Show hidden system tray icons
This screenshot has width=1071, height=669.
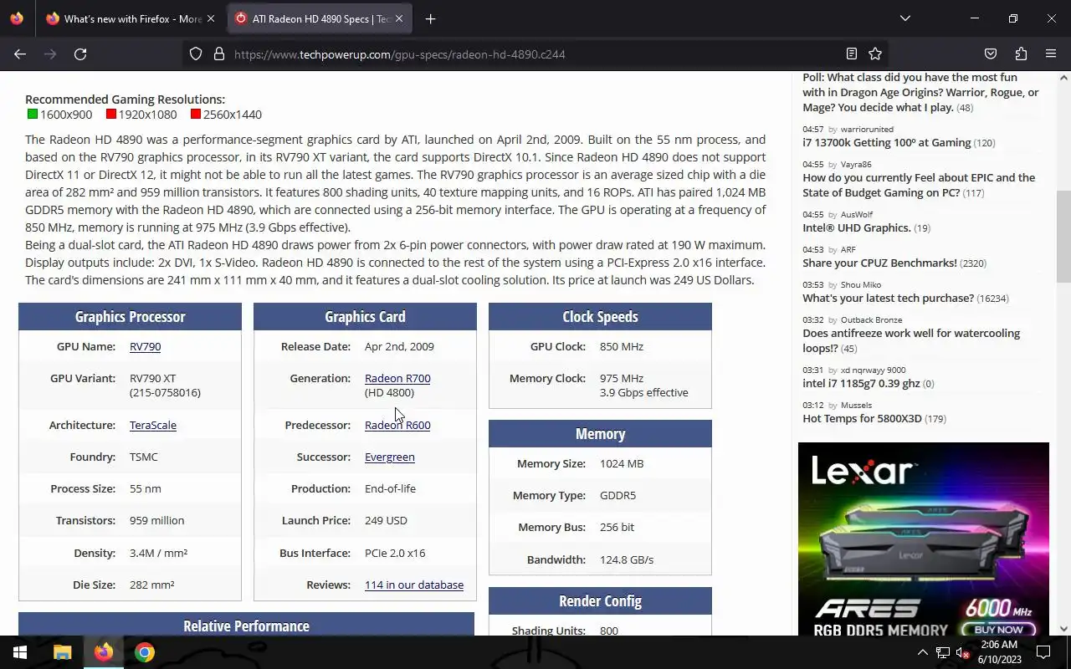[x=922, y=652]
